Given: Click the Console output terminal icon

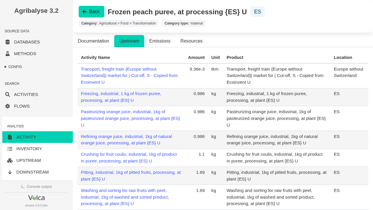Looking at the screenshot, I should [23, 187].
